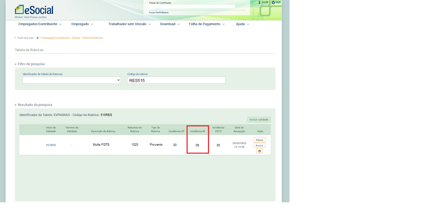
Task: Click the hourglass session timer icon
Action: [260, 2]
